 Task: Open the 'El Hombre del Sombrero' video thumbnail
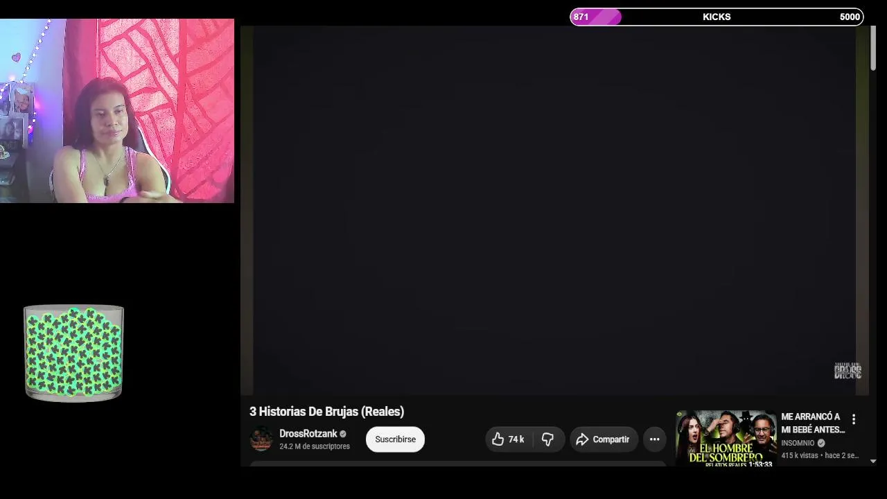click(726, 439)
